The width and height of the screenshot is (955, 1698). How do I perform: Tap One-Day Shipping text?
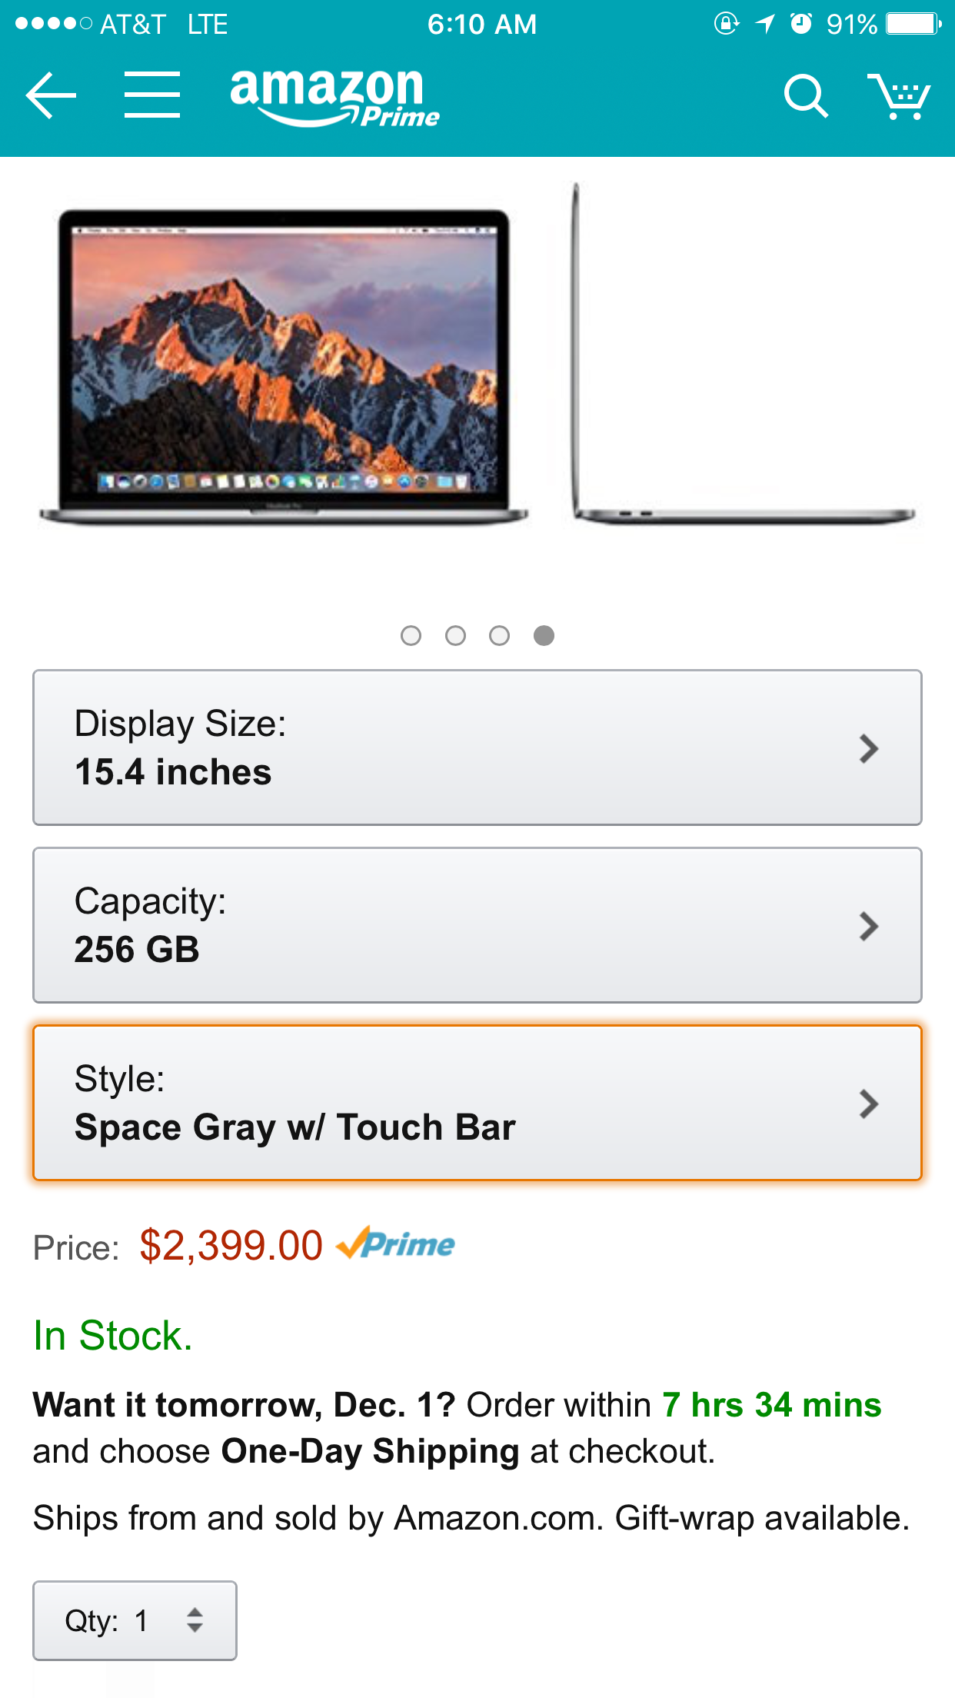pos(371,1451)
